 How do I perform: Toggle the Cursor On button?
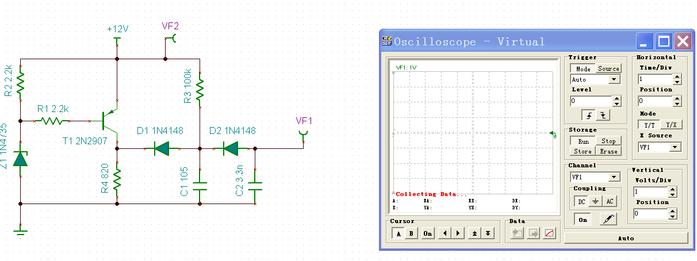[x=427, y=233]
